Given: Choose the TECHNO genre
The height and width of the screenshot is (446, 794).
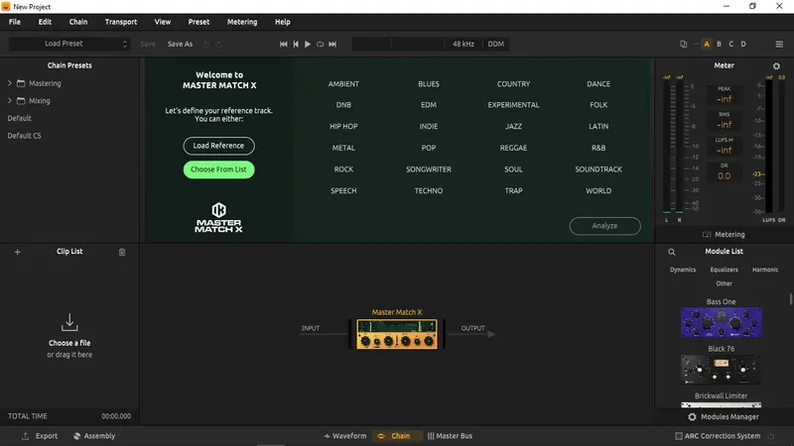Looking at the screenshot, I should (x=429, y=190).
